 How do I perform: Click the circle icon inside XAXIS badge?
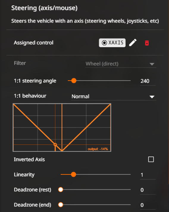tap(104, 43)
